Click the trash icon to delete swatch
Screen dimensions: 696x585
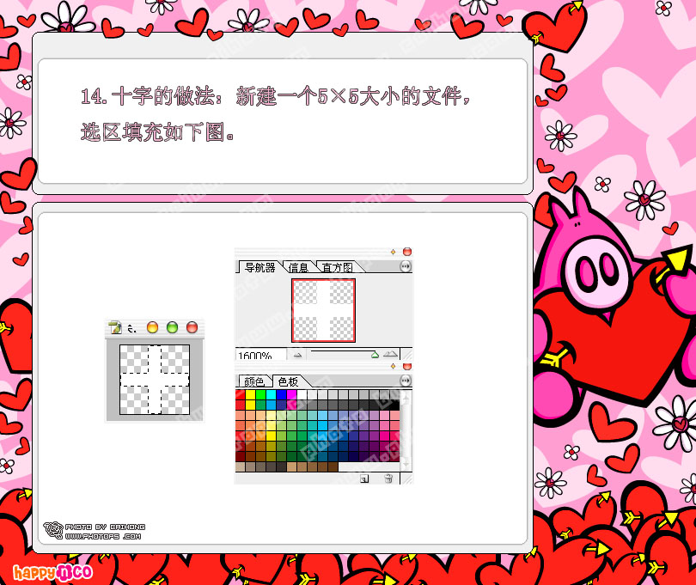pyautogui.click(x=388, y=478)
